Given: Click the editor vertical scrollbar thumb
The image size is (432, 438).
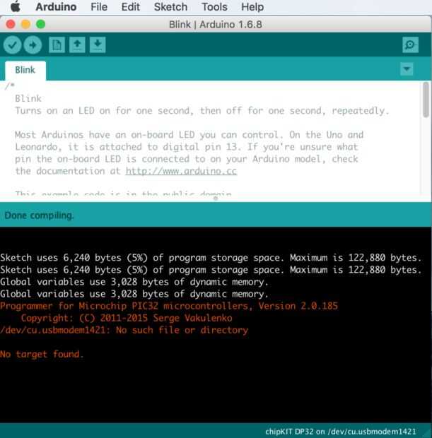Looking at the screenshot, I should [426, 100].
